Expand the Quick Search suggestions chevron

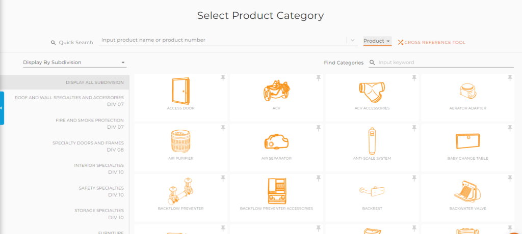tap(353, 40)
